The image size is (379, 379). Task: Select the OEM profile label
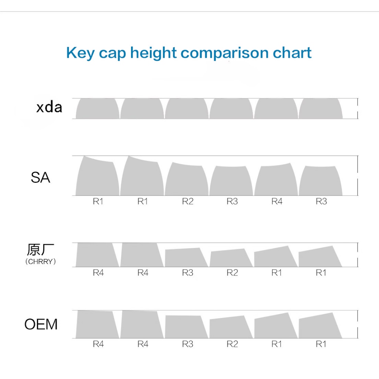coord(41,324)
